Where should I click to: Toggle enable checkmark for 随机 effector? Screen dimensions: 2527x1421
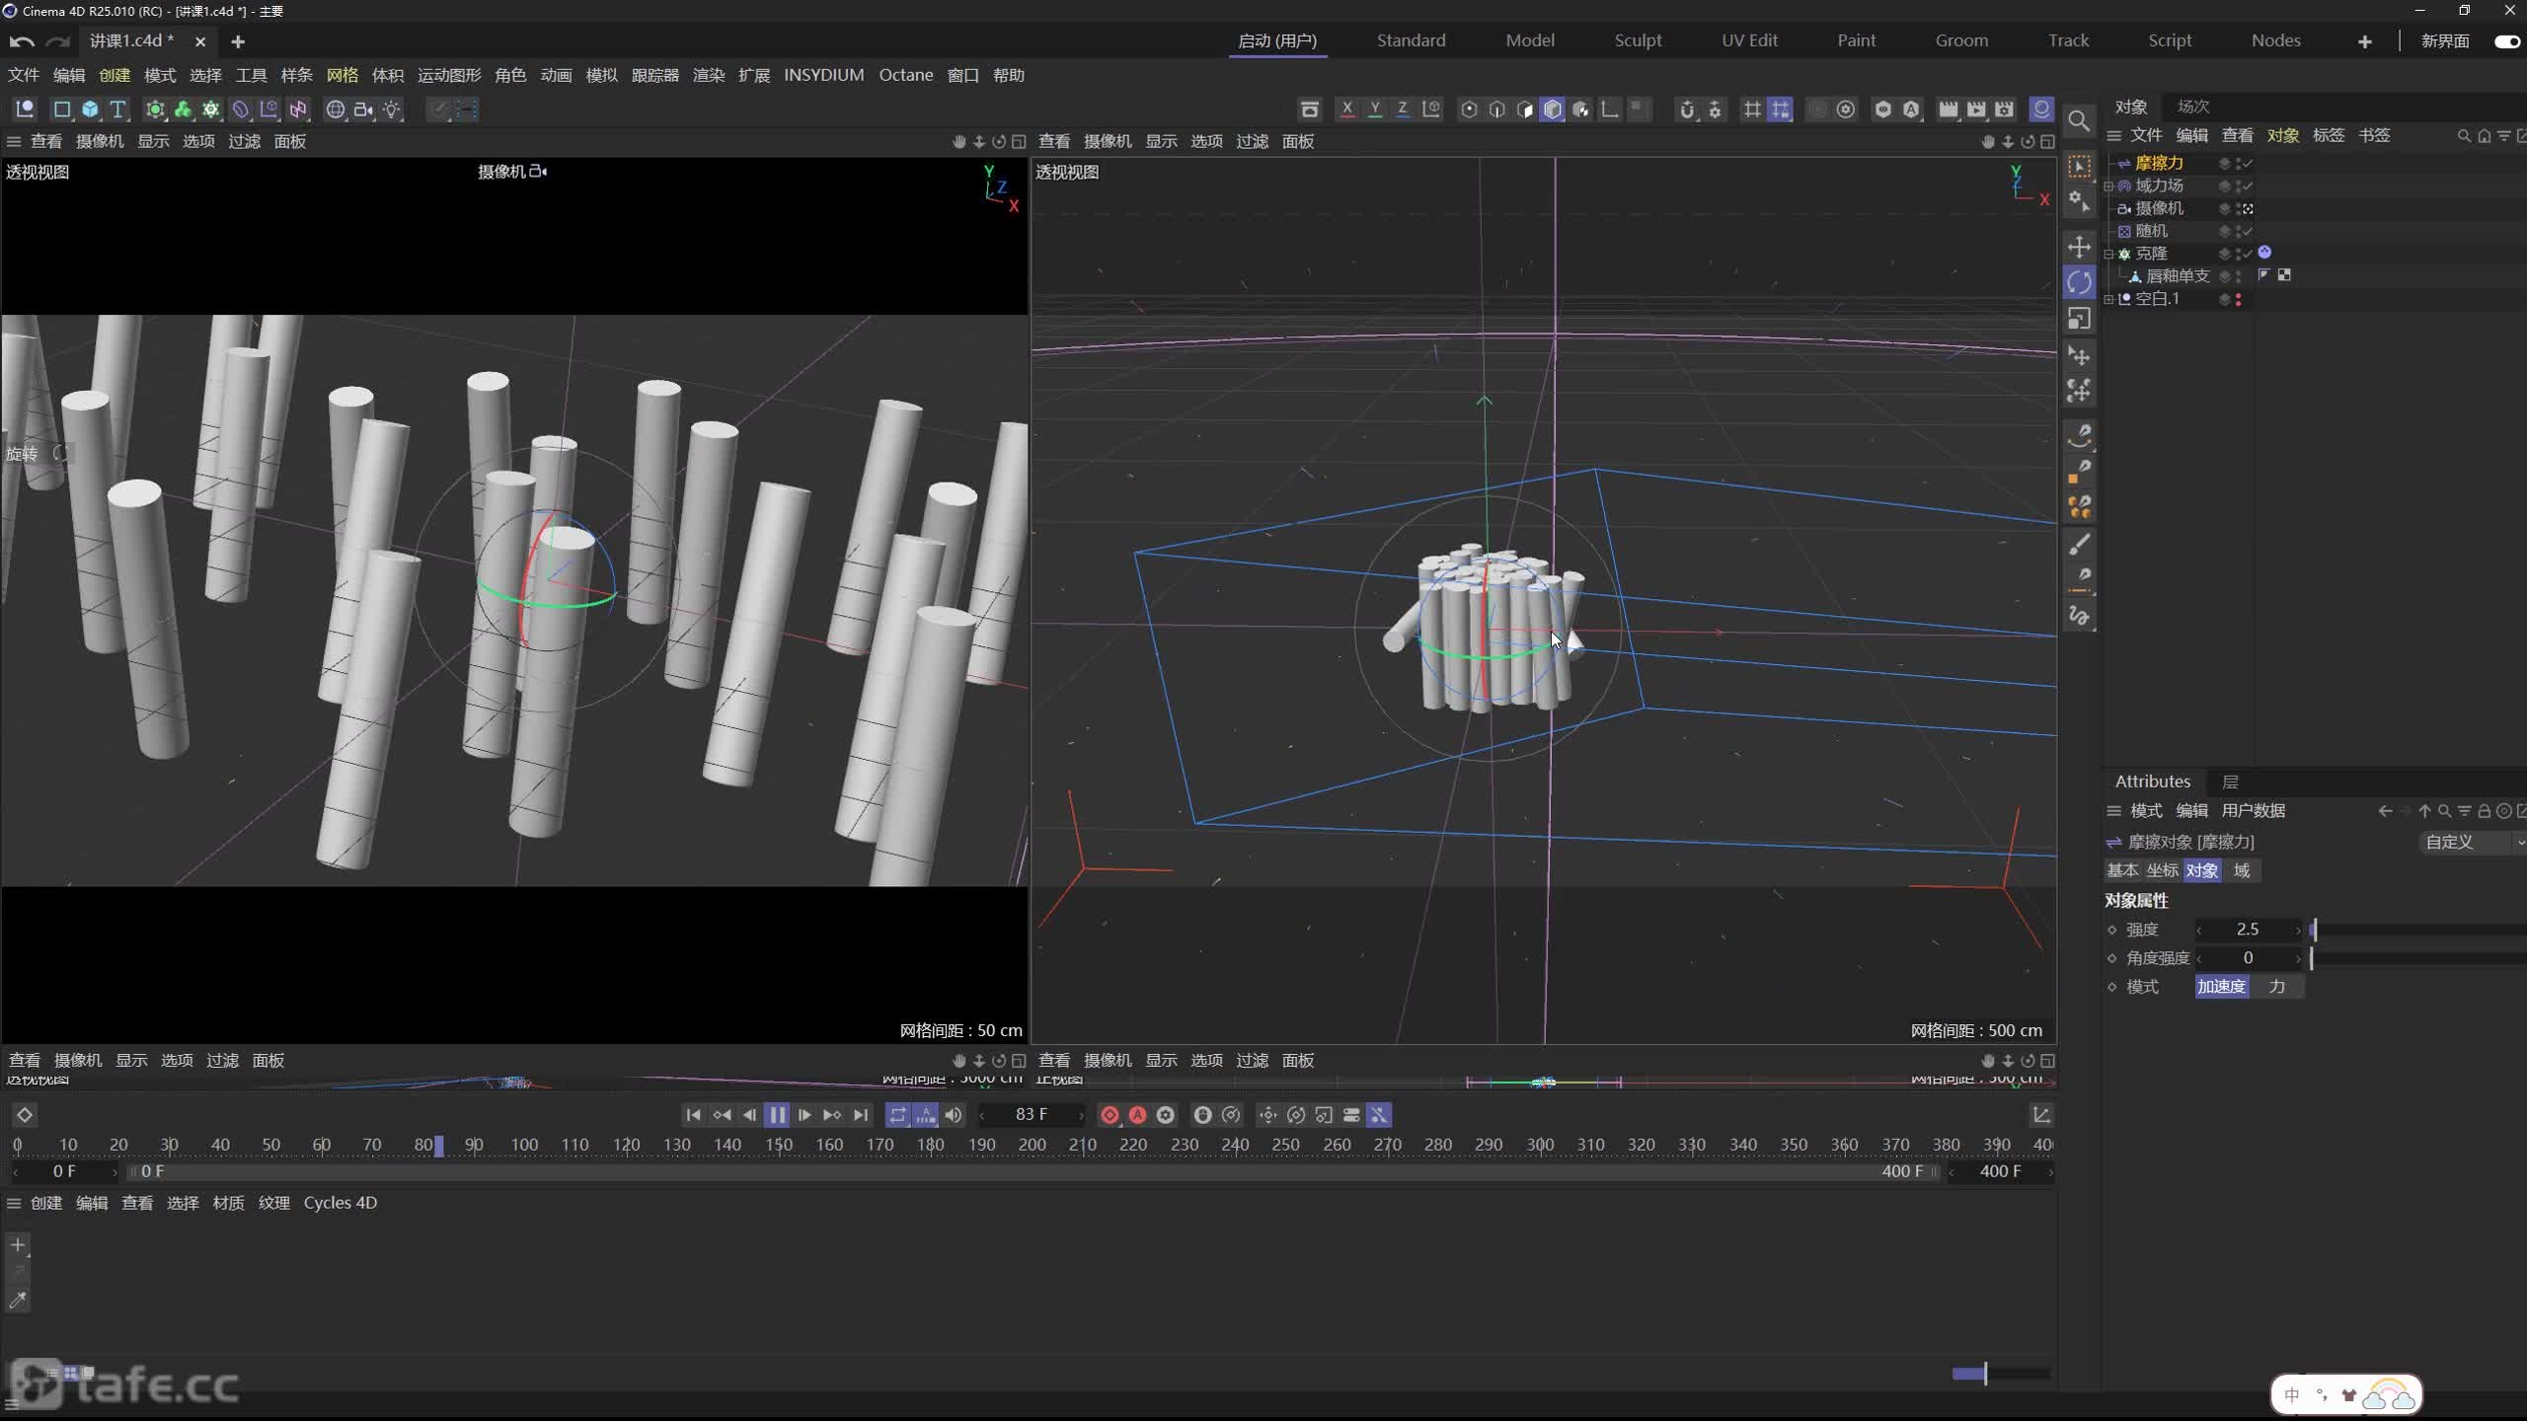[x=2248, y=231]
